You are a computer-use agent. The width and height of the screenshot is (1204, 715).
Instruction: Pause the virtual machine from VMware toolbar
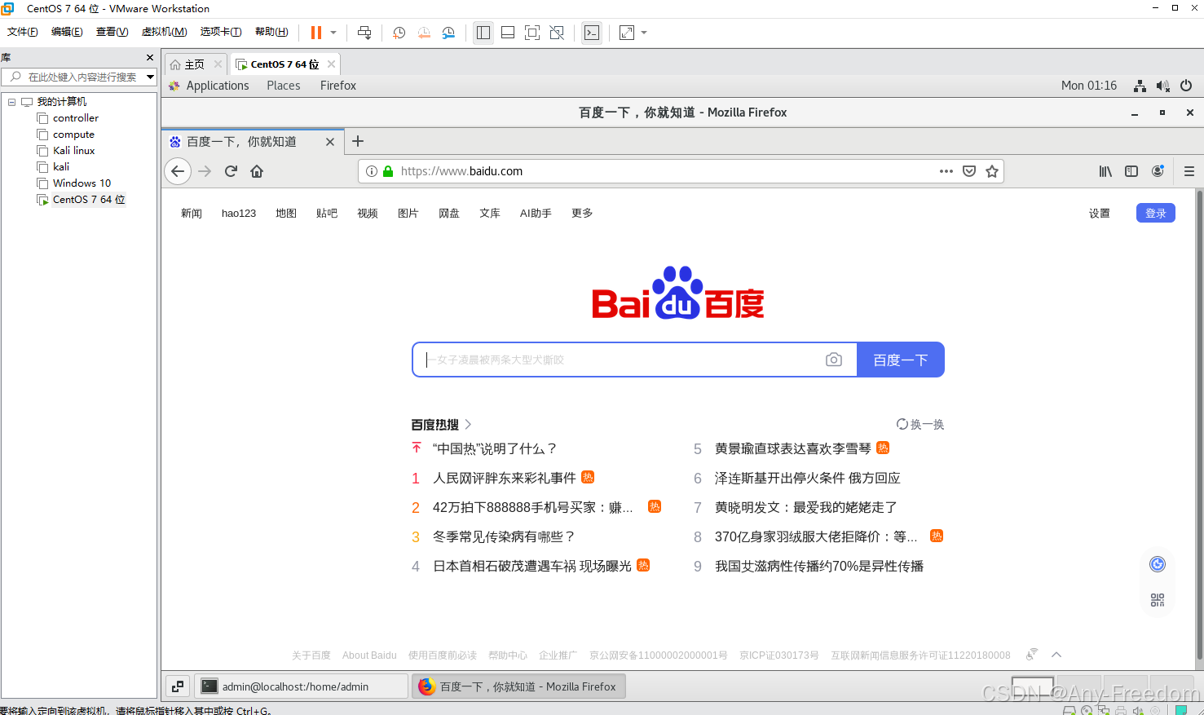[x=316, y=33]
